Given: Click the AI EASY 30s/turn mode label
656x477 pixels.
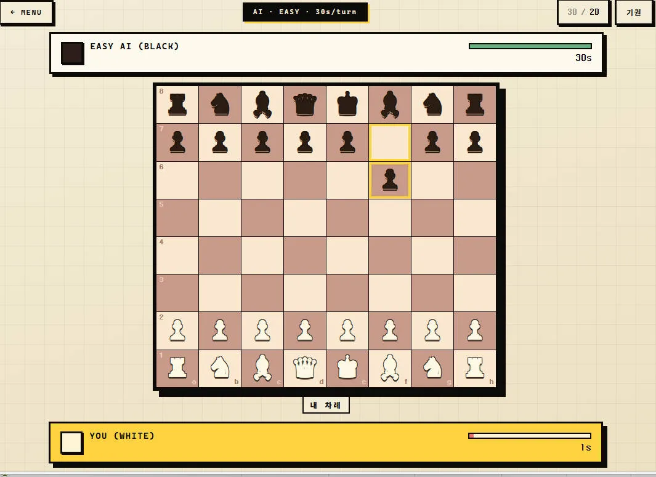Looking at the screenshot, I should (x=304, y=12).
